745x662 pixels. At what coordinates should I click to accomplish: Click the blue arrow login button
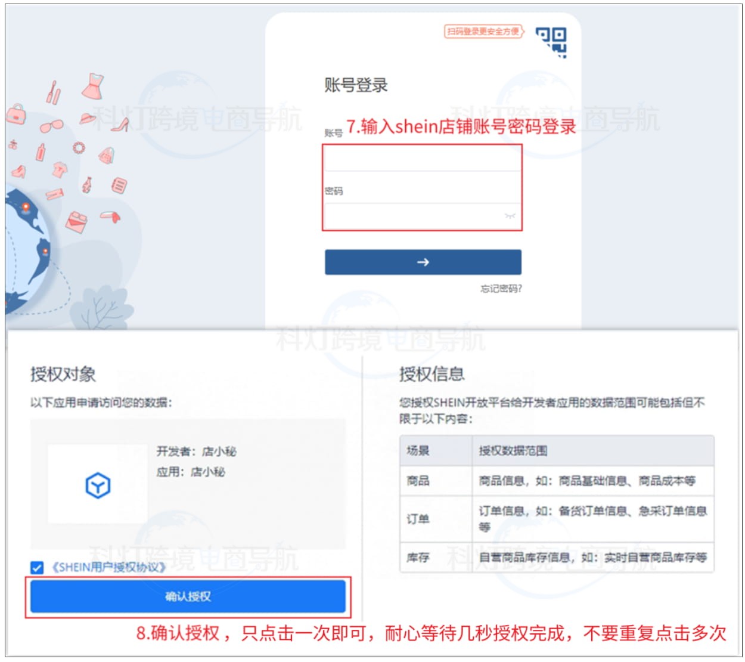tap(423, 262)
